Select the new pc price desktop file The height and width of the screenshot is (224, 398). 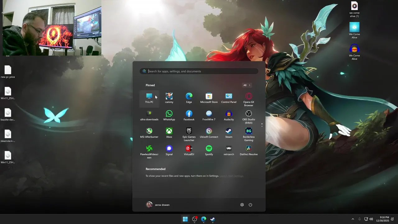[x=8, y=72]
